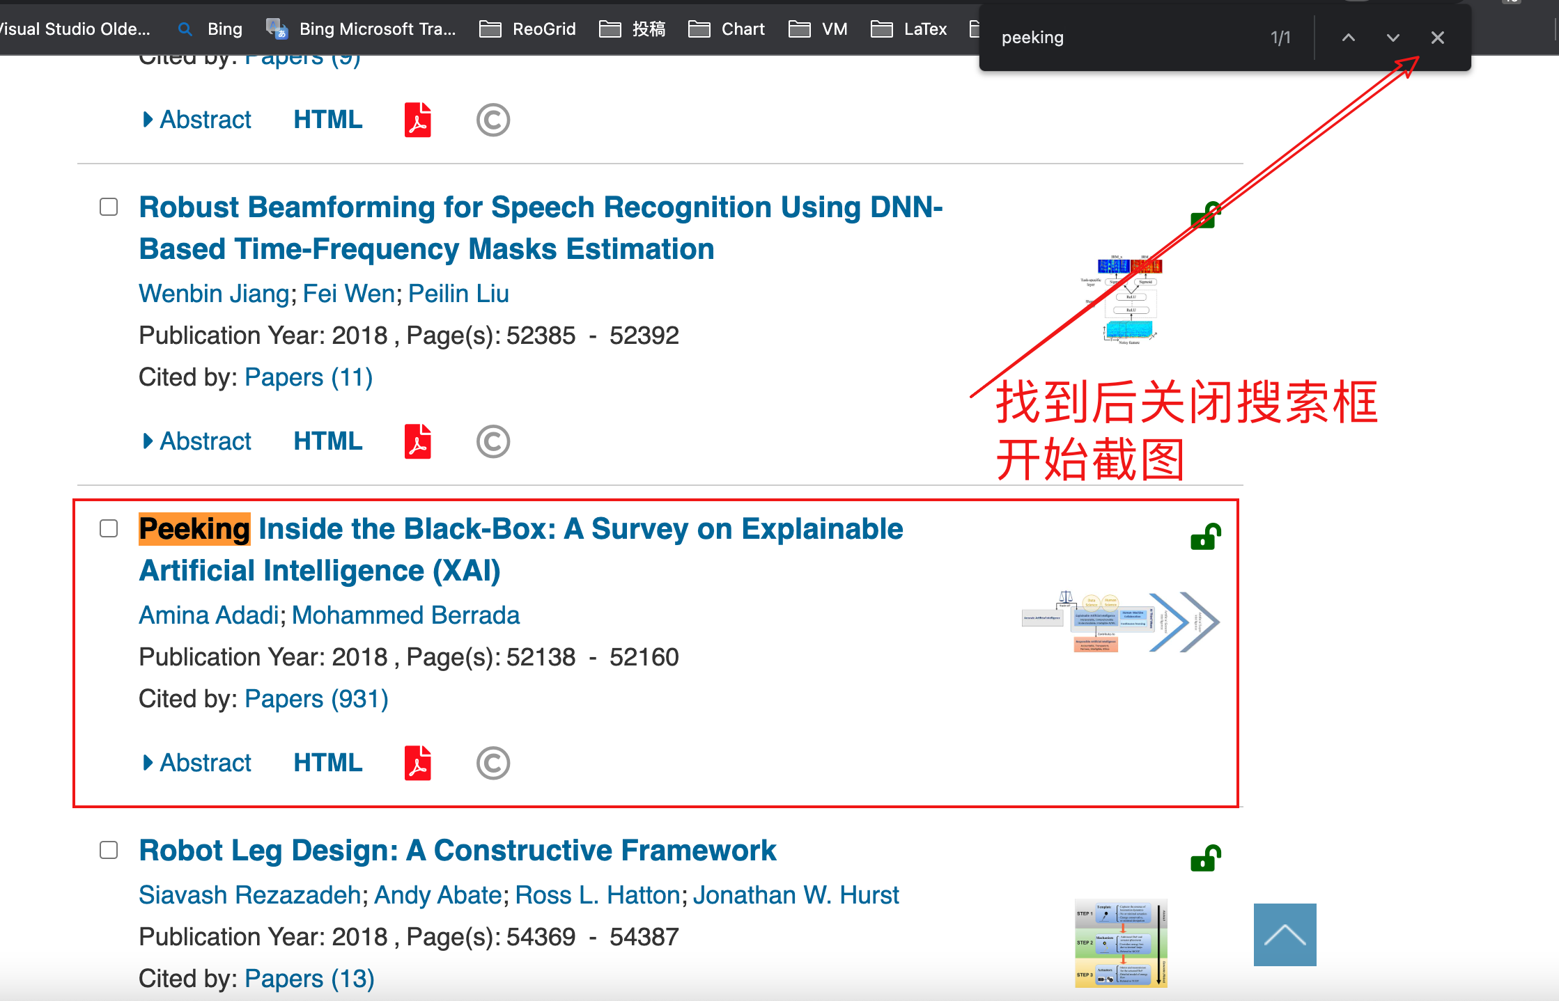1559x1001 pixels.
Task: Open PDF of the top partially visible paper
Action: tap(418, 120)
